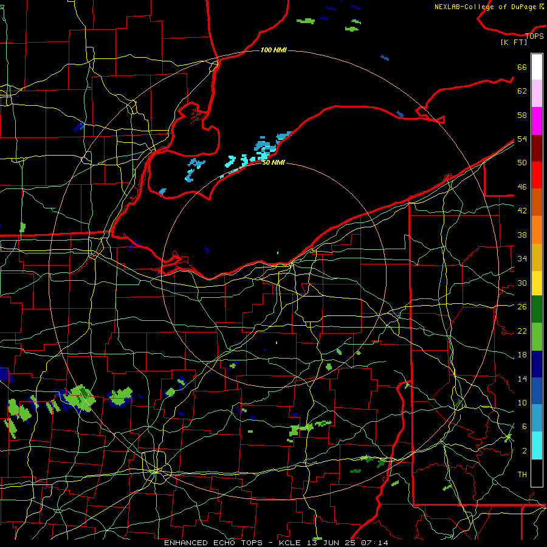547x547 pixels.
Task: Click the legend value 22
Action: (522, 331)
